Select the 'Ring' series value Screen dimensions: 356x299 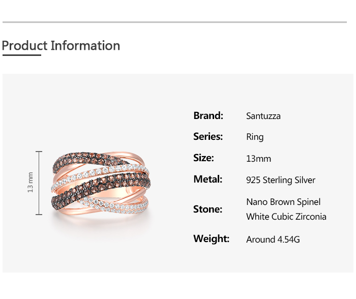255,137
